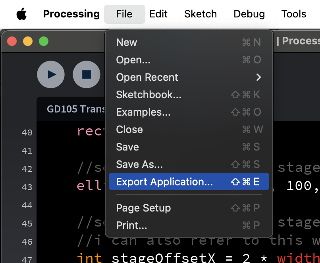Choose Print... menu entry
This screenshot has height=263, width=320.
[x=189, y=225]
